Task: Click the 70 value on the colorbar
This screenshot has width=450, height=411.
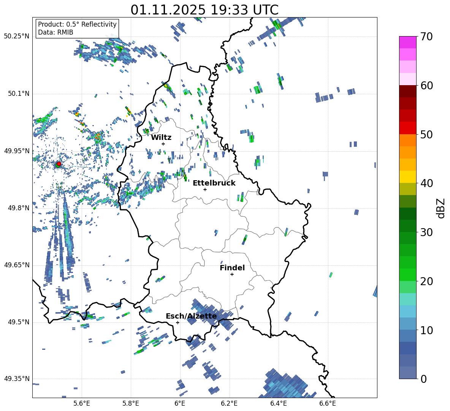Action: tap(426, 36)
